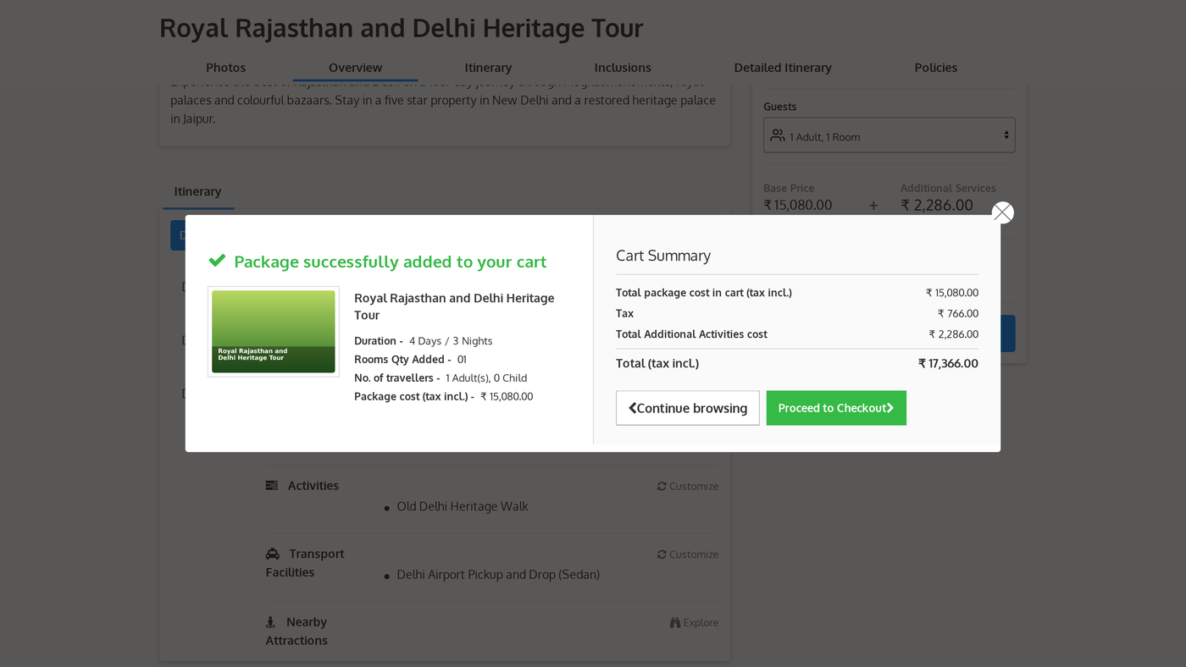Click Old Delhi Heritage Walk item
Viewport: 1186px width, 667px height.
463,506
